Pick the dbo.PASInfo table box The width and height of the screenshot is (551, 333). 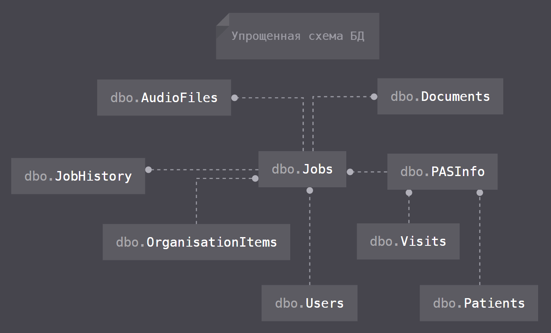pos(442,171)
